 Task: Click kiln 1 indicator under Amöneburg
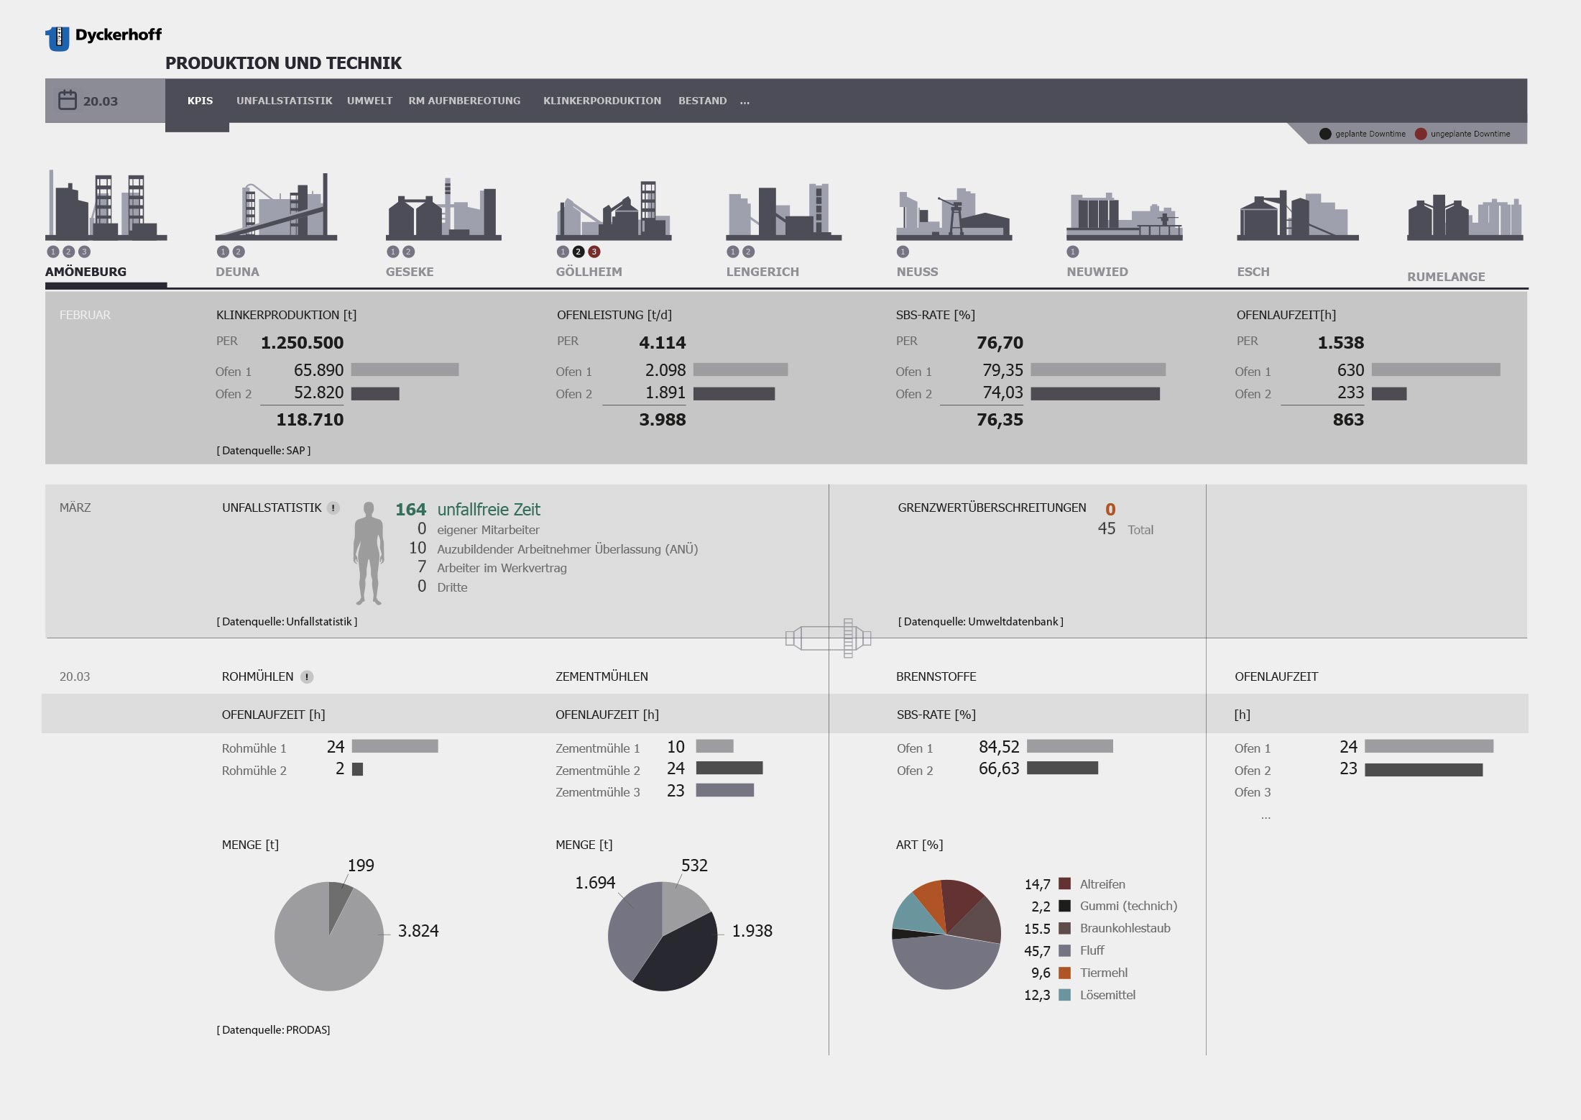[x=52, y=252]
